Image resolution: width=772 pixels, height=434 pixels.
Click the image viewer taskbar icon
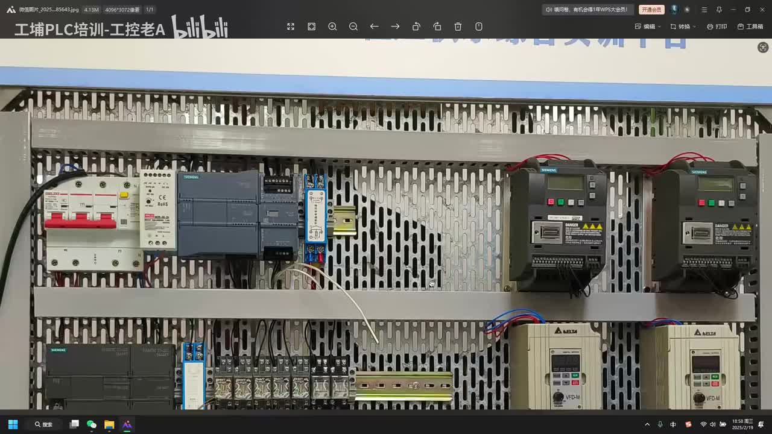click(127, 424)
